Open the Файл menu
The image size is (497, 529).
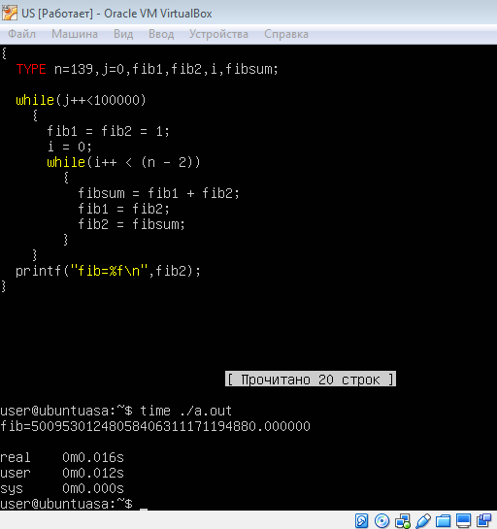(22, 34)
